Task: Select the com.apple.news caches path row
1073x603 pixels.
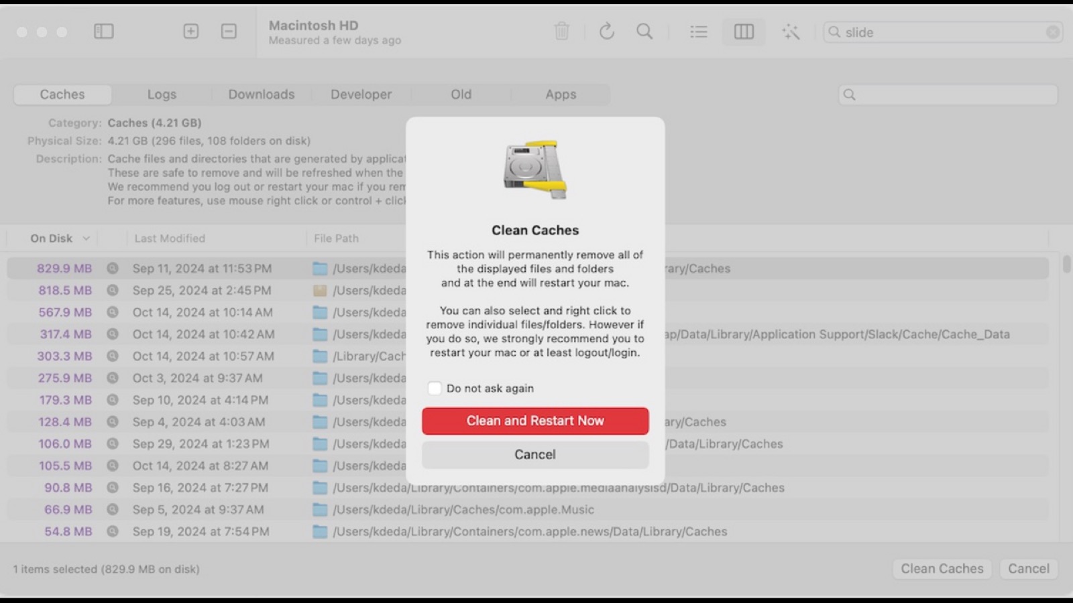Action: (528, 531)
